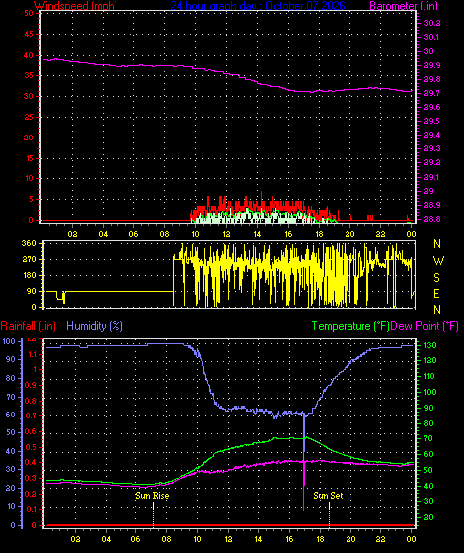Click hour 14 label under the humidity graph
The image size is (464, 553).
pos(258,539)
